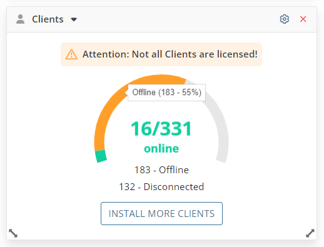Click the bottom-left resize arrow icon
This screenshot has width=324, height=247.
(13, 233)
